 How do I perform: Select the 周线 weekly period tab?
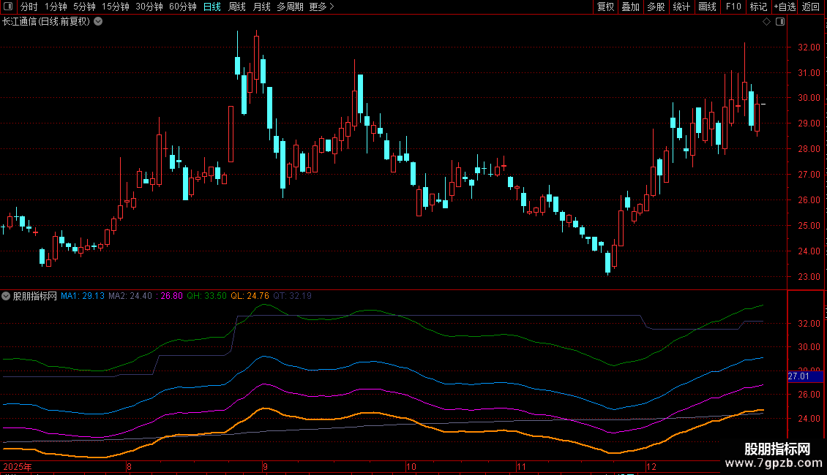pos(237,7)
